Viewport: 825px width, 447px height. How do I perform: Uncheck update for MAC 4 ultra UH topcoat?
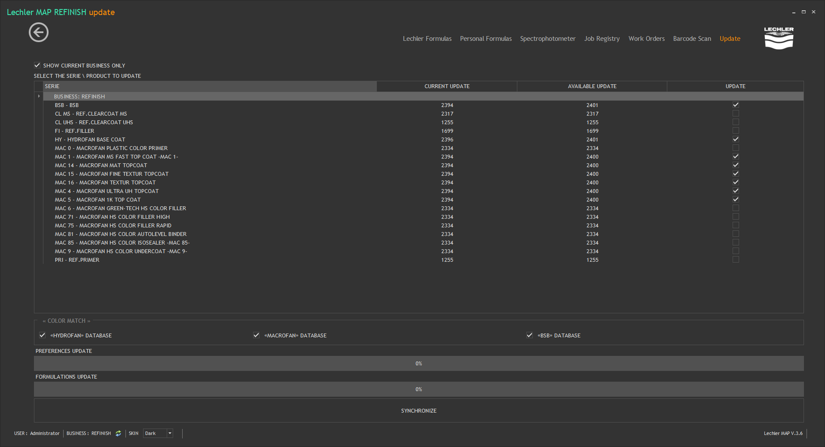pos(736,191)
